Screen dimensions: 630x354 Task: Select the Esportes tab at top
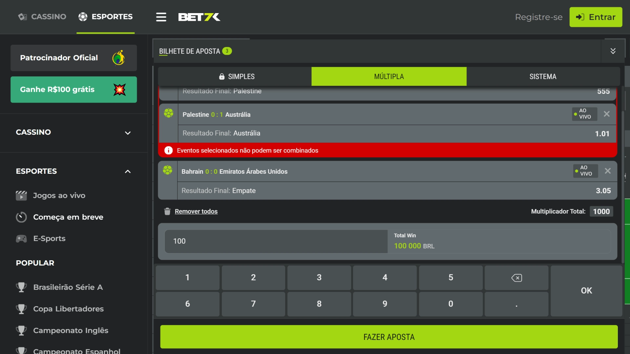tap(105, 17)
